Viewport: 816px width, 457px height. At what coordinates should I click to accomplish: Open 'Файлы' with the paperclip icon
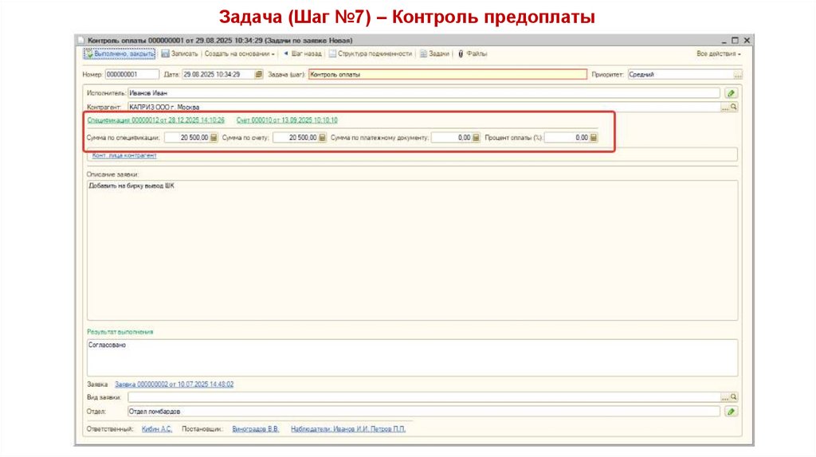(x=473, y=53)
